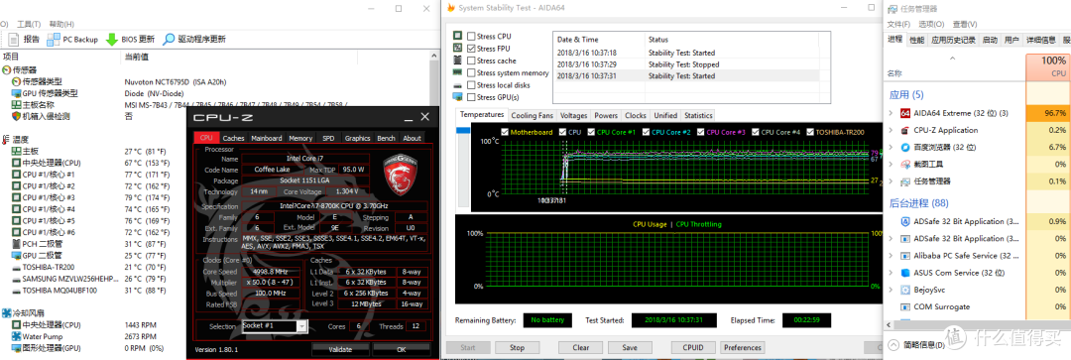Expand the 百度浏览器 process group
This screenshot has width=1071, height=360.
(891, 147)
